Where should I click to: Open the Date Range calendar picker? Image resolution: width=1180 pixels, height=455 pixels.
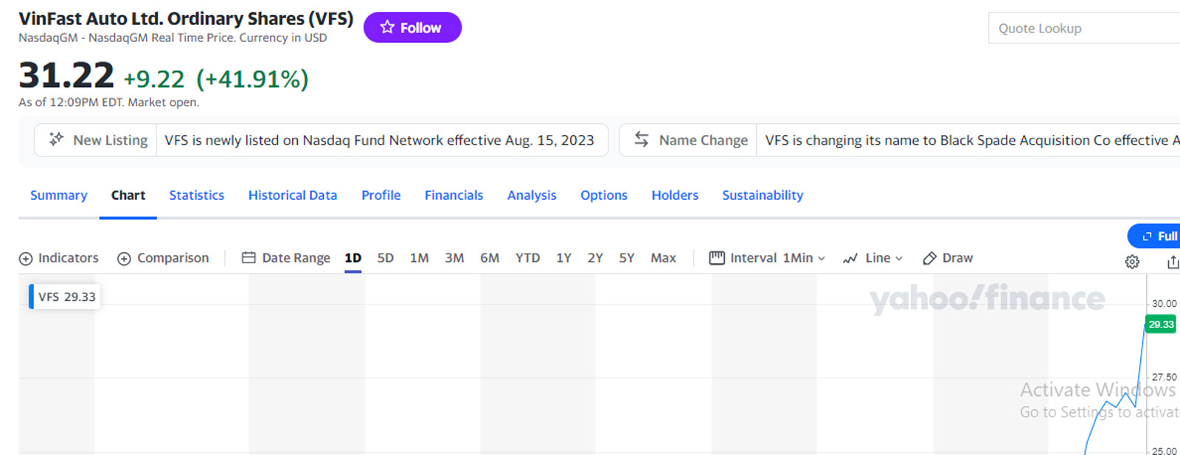249,258
